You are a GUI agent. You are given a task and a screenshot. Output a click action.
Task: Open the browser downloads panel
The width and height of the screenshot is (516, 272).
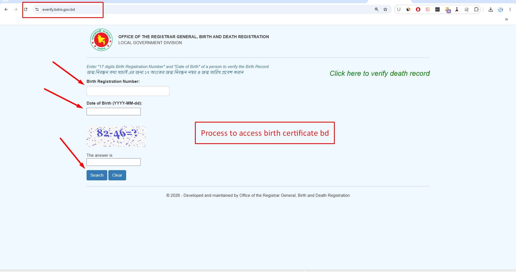pos(491,9)
